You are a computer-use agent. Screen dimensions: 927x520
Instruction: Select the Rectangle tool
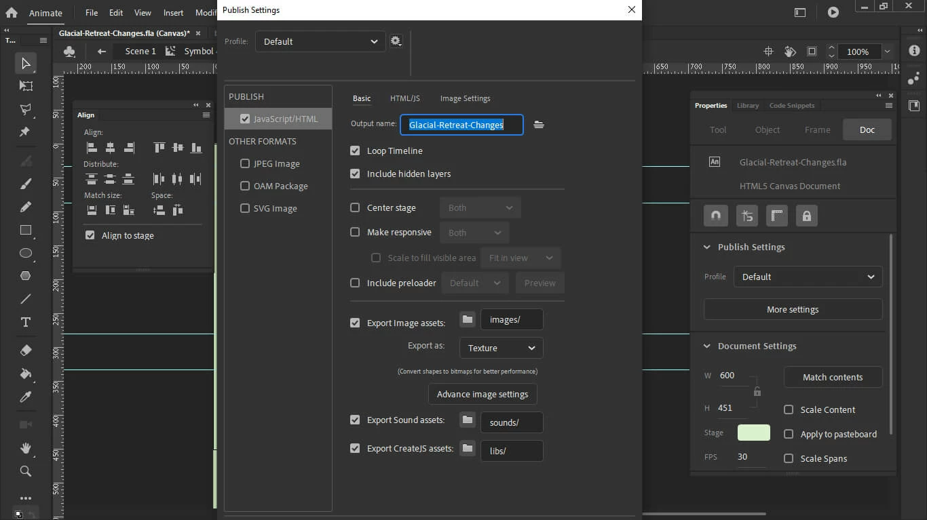pos(26,230)
